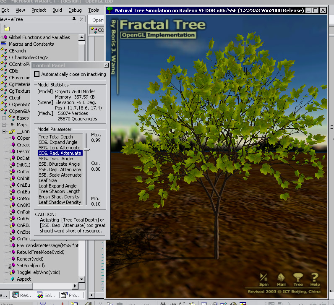334x305 pixels.
Task: Click the model parameter slider thumb
Action: (x=86, y=150)
